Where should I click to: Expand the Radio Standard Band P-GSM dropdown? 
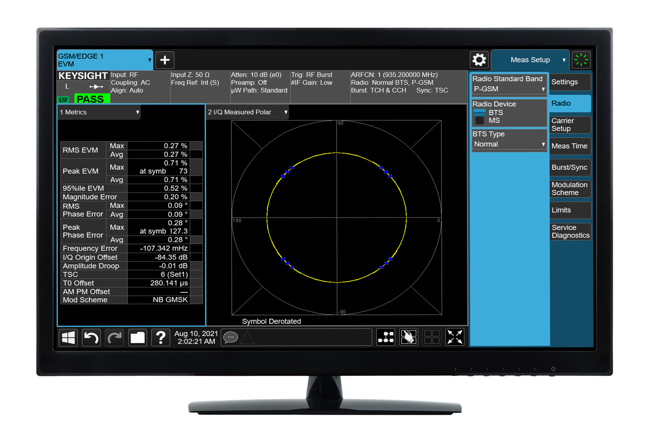click(509, 89)
